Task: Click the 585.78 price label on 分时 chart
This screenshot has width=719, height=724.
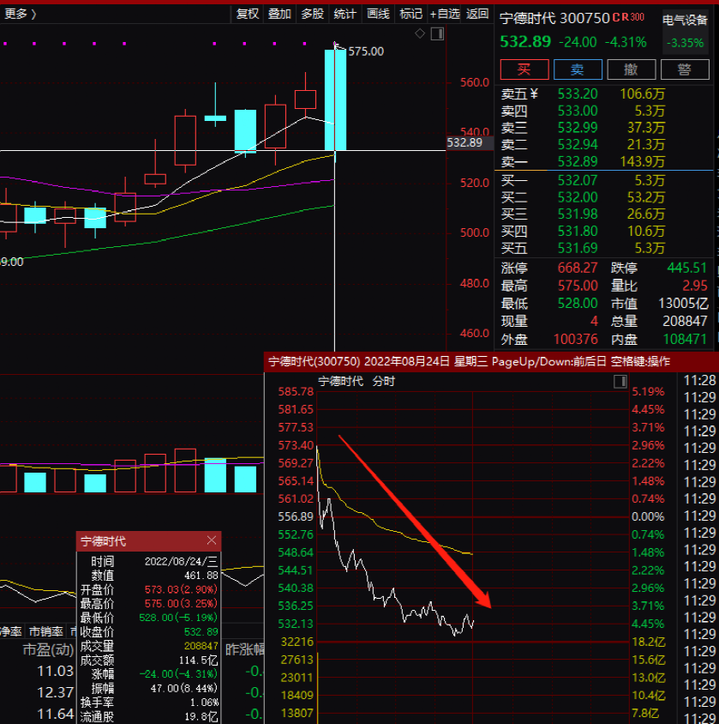Action: coord(296,391)
